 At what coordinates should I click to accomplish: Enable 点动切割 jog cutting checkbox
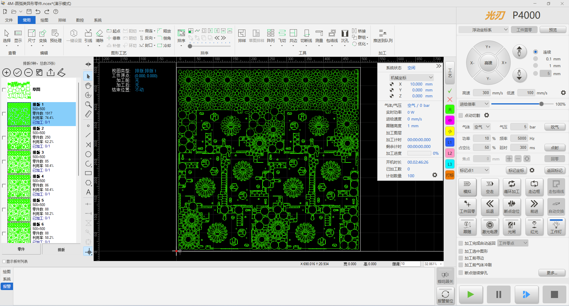(461, 115)
